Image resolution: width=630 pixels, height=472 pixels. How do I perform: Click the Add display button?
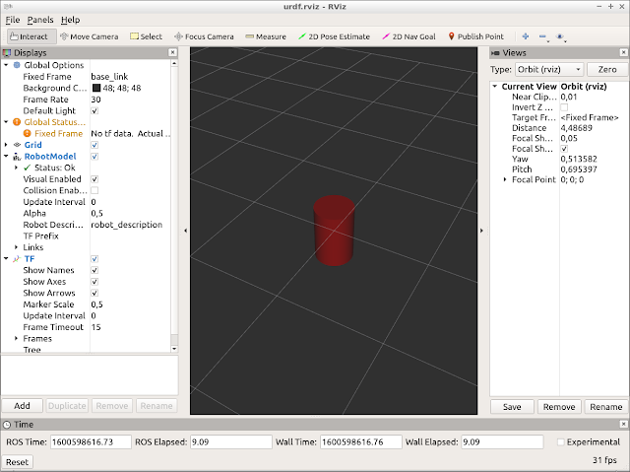(x=22, y=406)
